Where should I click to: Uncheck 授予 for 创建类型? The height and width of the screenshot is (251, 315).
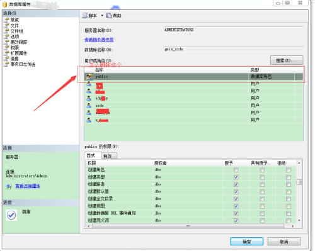[236, 177]
